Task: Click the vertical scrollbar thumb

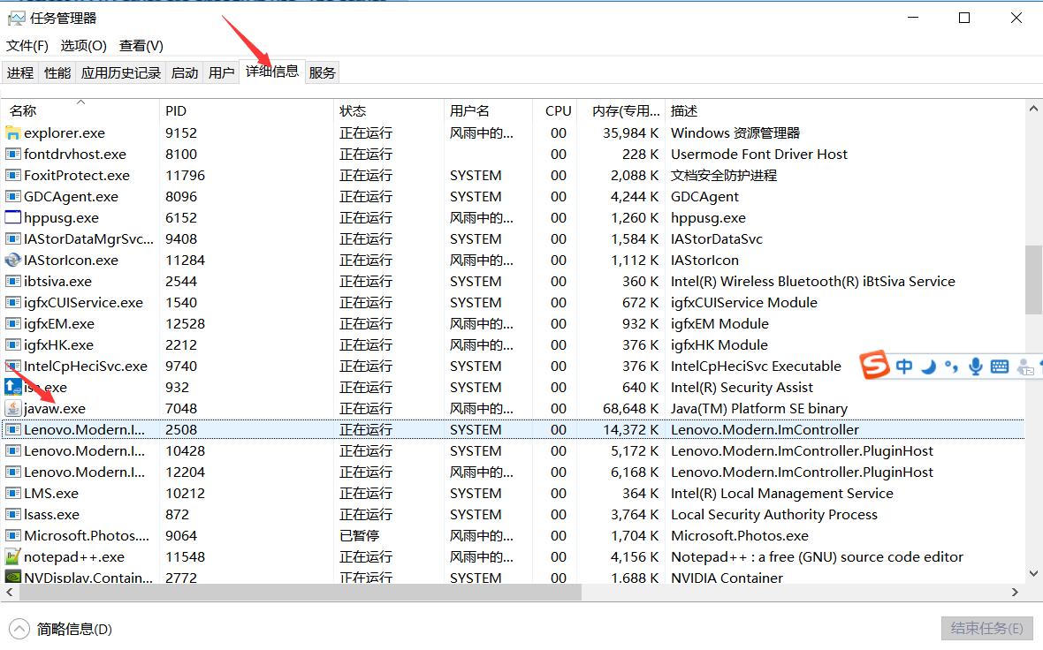Action: pos(1033,280)
